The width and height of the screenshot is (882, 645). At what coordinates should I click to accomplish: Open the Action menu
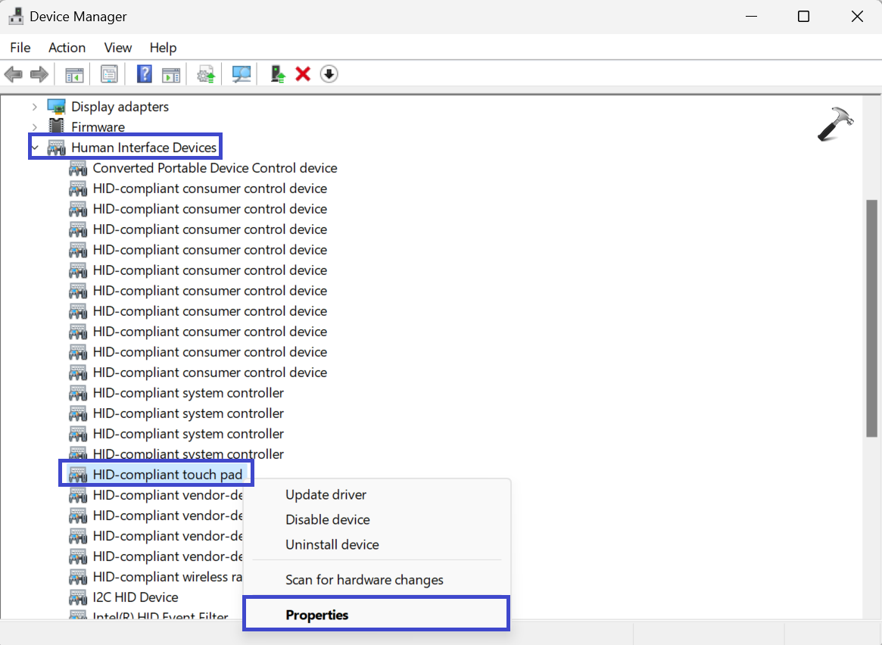click(x=67, y=48)
